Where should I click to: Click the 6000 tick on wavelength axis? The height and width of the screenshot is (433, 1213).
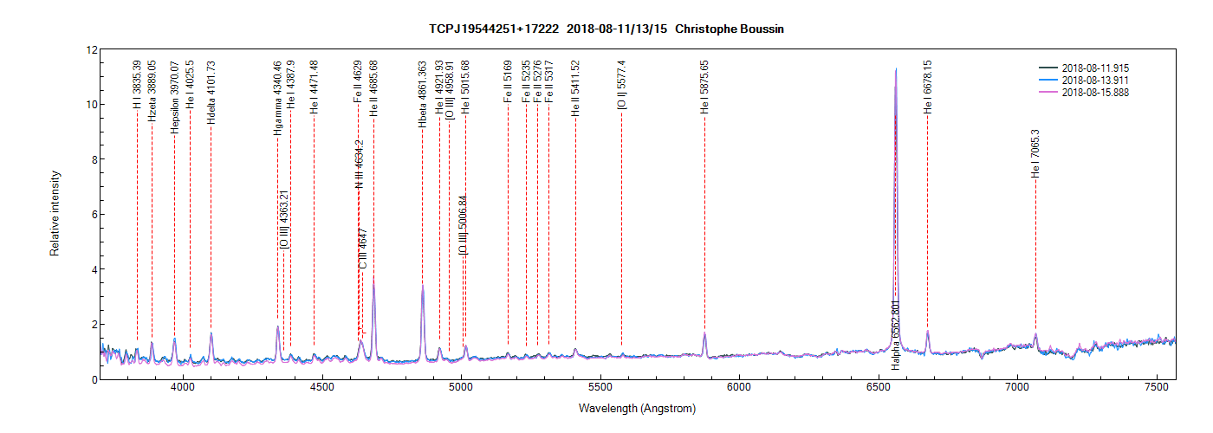tap(739, 388)
